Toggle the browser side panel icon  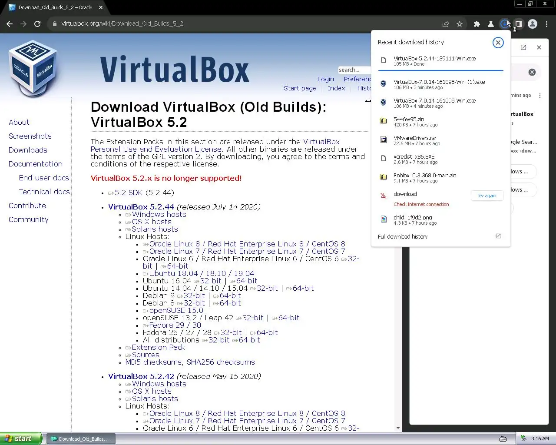[518, 24]
